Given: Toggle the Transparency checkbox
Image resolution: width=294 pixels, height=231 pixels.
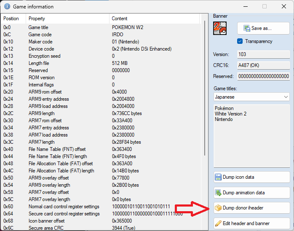Looking at the screenshot, I should pyautogui.click(x=240, y=41).
